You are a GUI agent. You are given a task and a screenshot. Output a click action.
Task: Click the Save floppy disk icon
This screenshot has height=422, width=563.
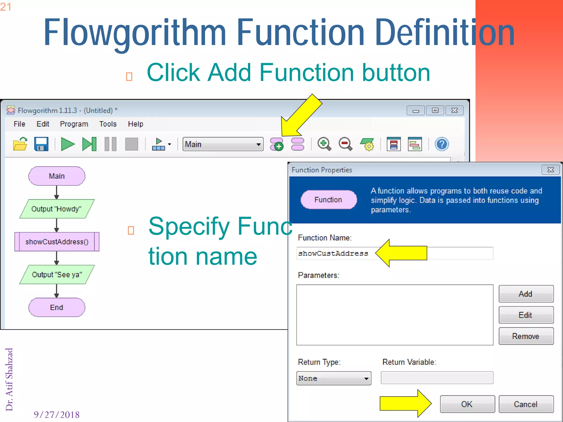(x=41, y=144)
